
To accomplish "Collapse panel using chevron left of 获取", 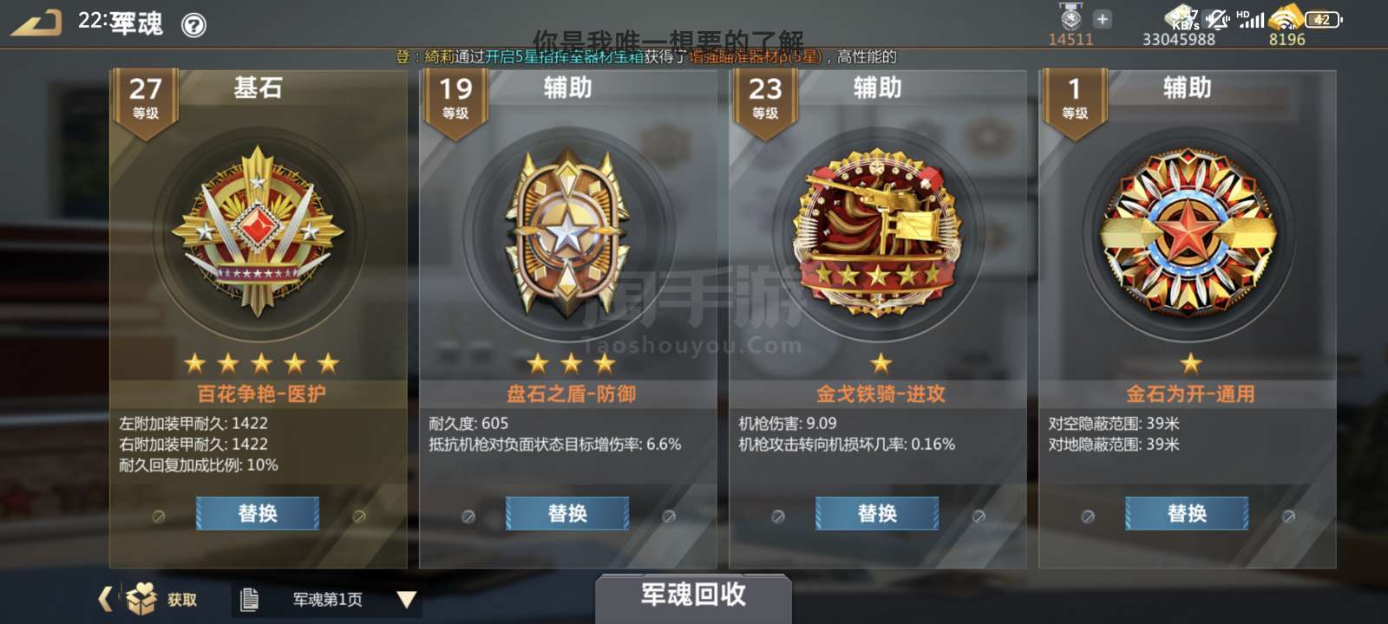I will click(x=105, y=599).
